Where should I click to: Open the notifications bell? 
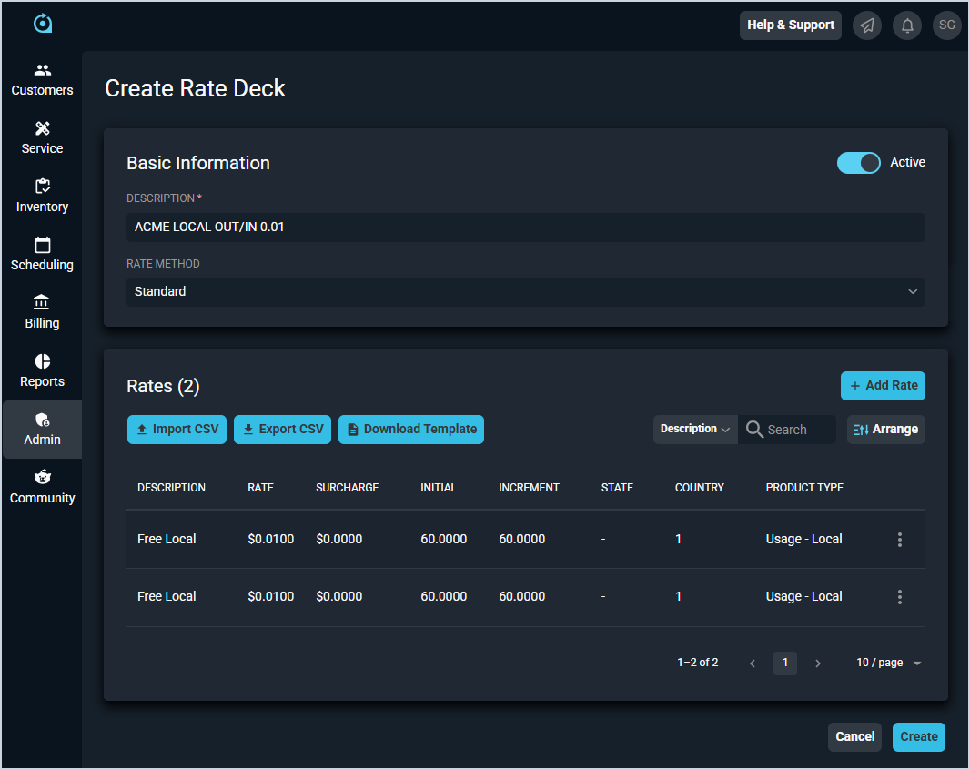907,25
